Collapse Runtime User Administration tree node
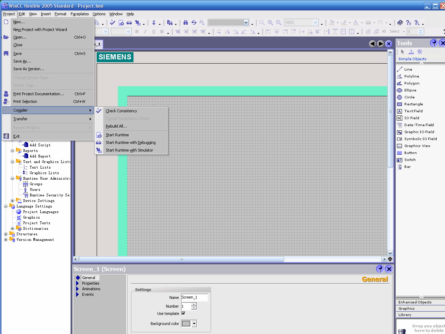Image resolution: width=445 pixels, height=334 pixels. pyautogui.click(x=13, y=178)
